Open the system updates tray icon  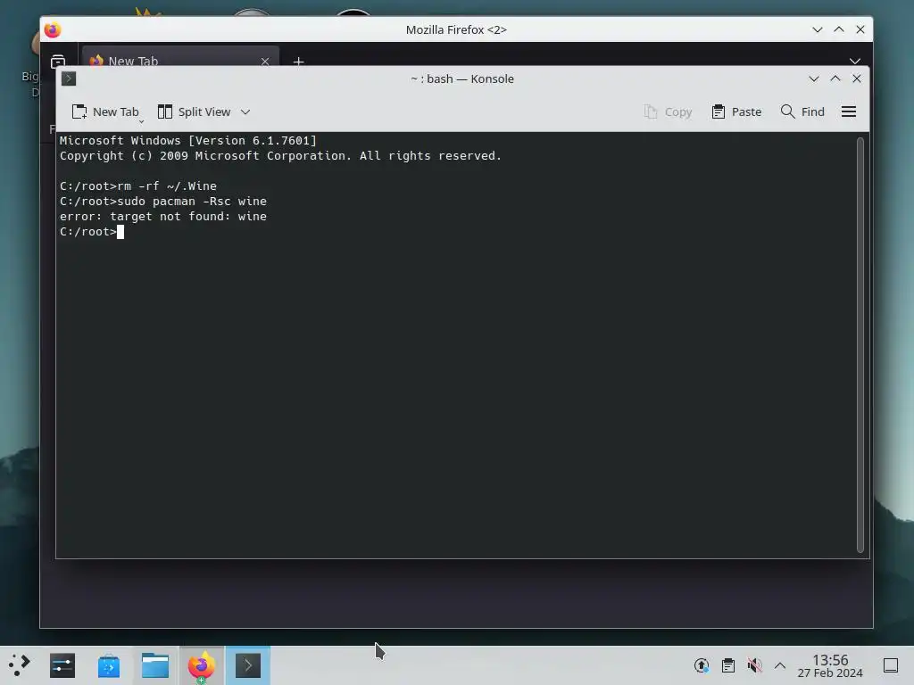tap(702, 665)
